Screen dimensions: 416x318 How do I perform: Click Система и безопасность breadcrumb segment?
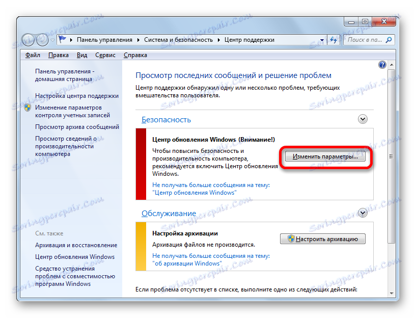[178, 40]
